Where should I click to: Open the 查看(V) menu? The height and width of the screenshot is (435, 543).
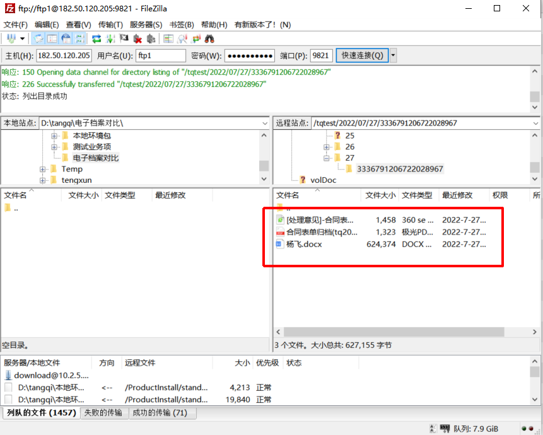79,25
